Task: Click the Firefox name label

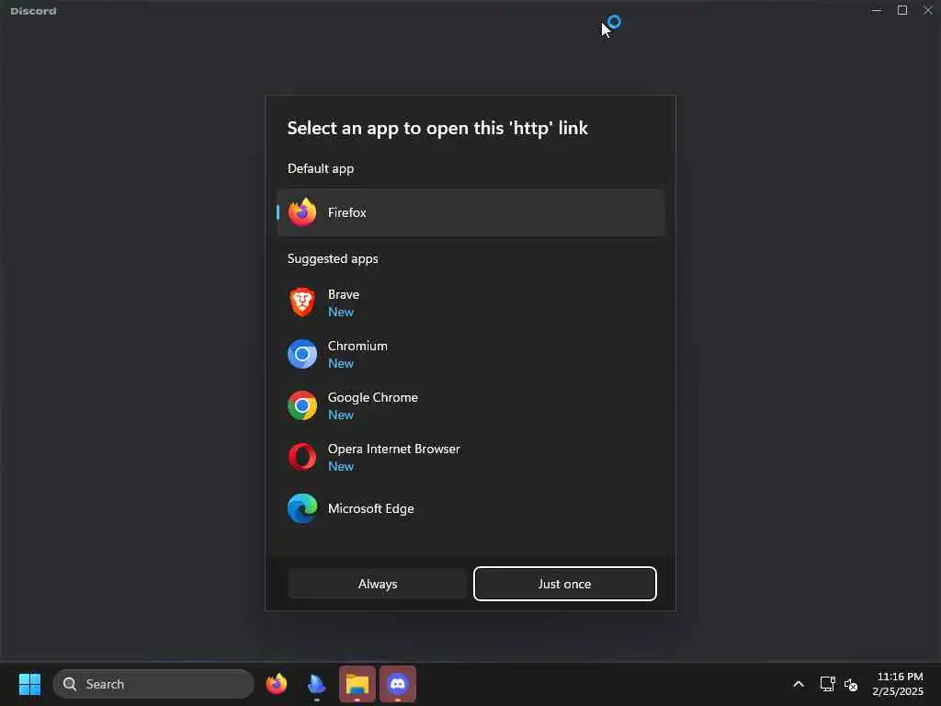Action: (x=346, y=212)
